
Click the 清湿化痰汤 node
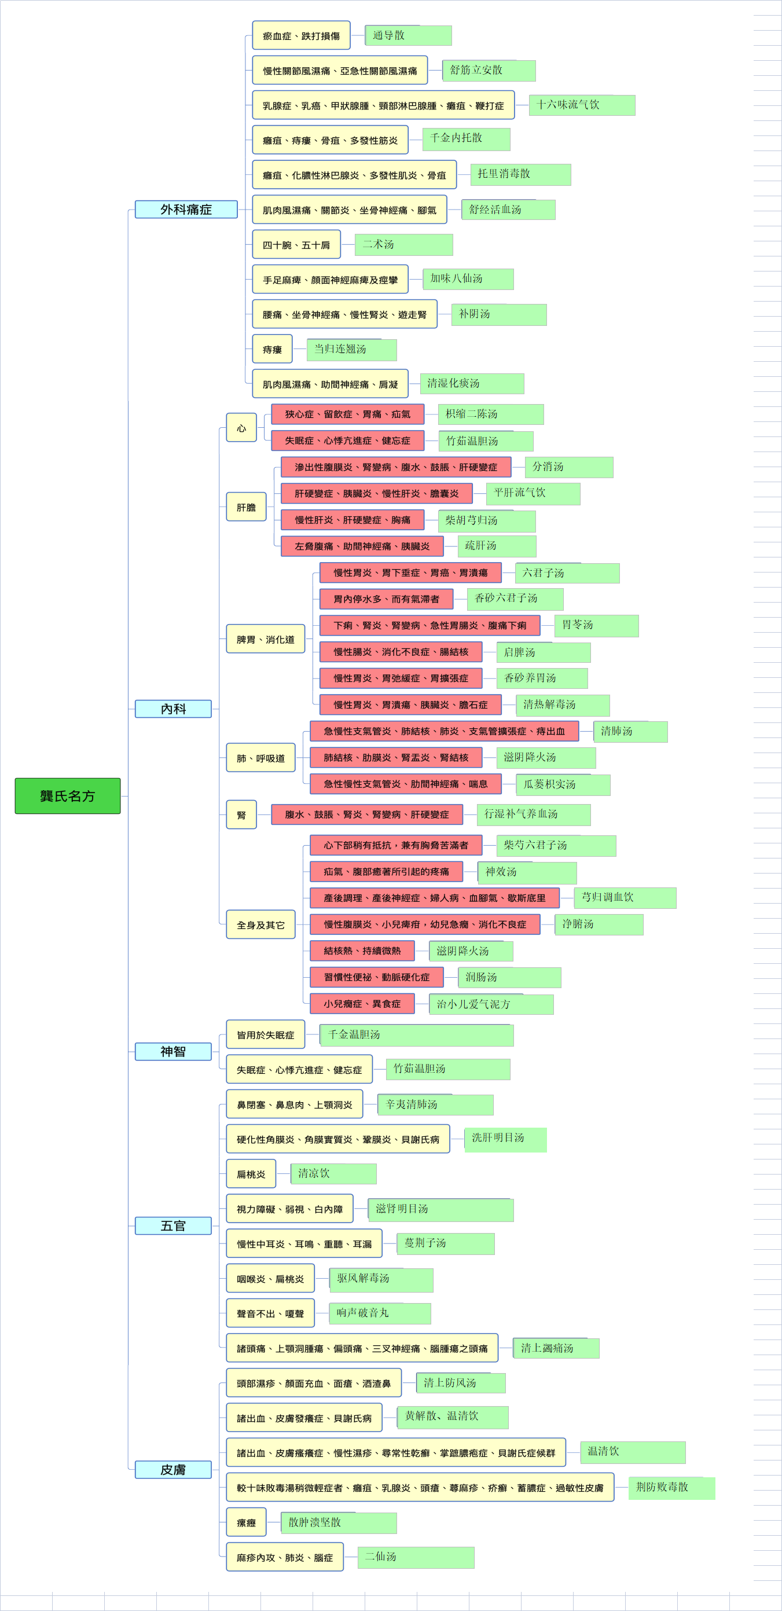pos(472,383)
